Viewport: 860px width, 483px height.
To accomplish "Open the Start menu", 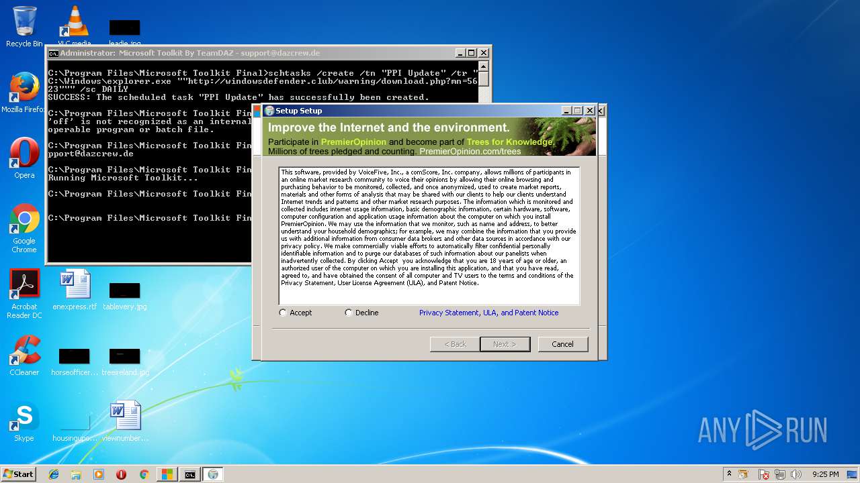I will click(18, 474).
